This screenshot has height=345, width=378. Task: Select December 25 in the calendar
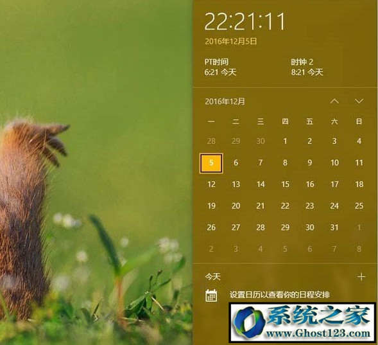359,206
